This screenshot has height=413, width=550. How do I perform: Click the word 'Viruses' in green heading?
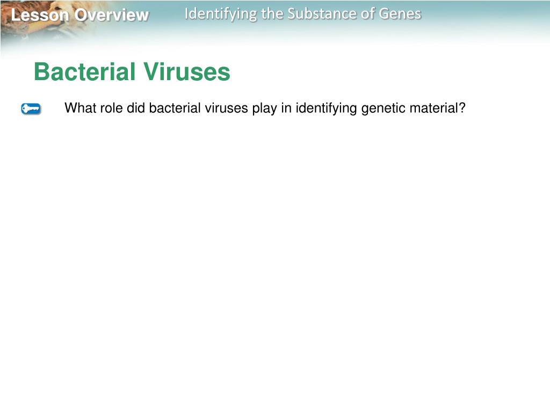186,72
